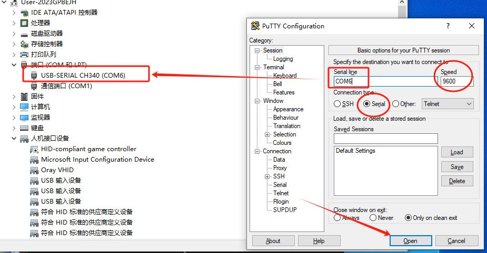Expand the Selection tree node

tap(267, 134)
